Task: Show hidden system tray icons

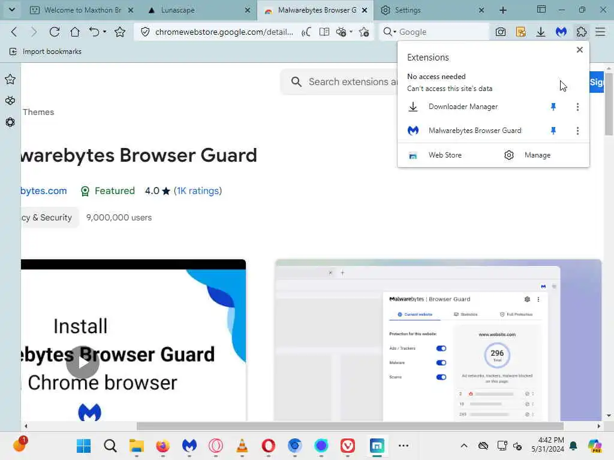Action: click(464, 446)
